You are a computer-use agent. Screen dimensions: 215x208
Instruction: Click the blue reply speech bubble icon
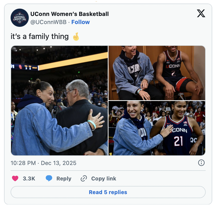(49, 178)
